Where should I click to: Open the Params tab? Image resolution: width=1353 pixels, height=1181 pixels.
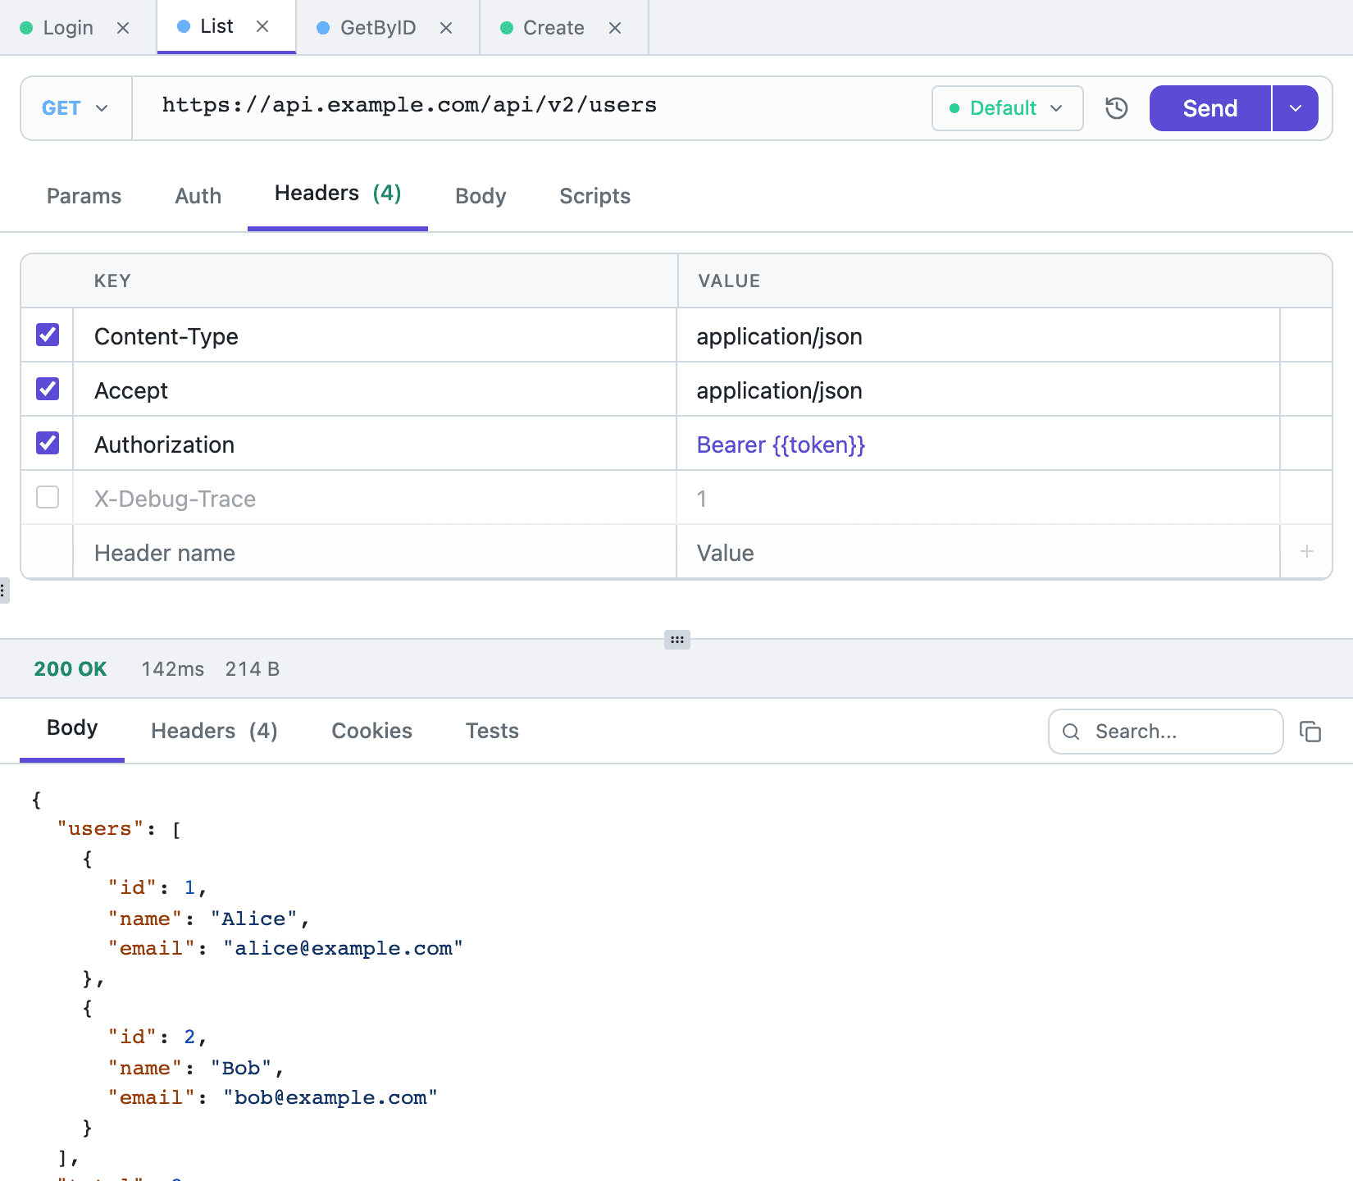point(84,196)
